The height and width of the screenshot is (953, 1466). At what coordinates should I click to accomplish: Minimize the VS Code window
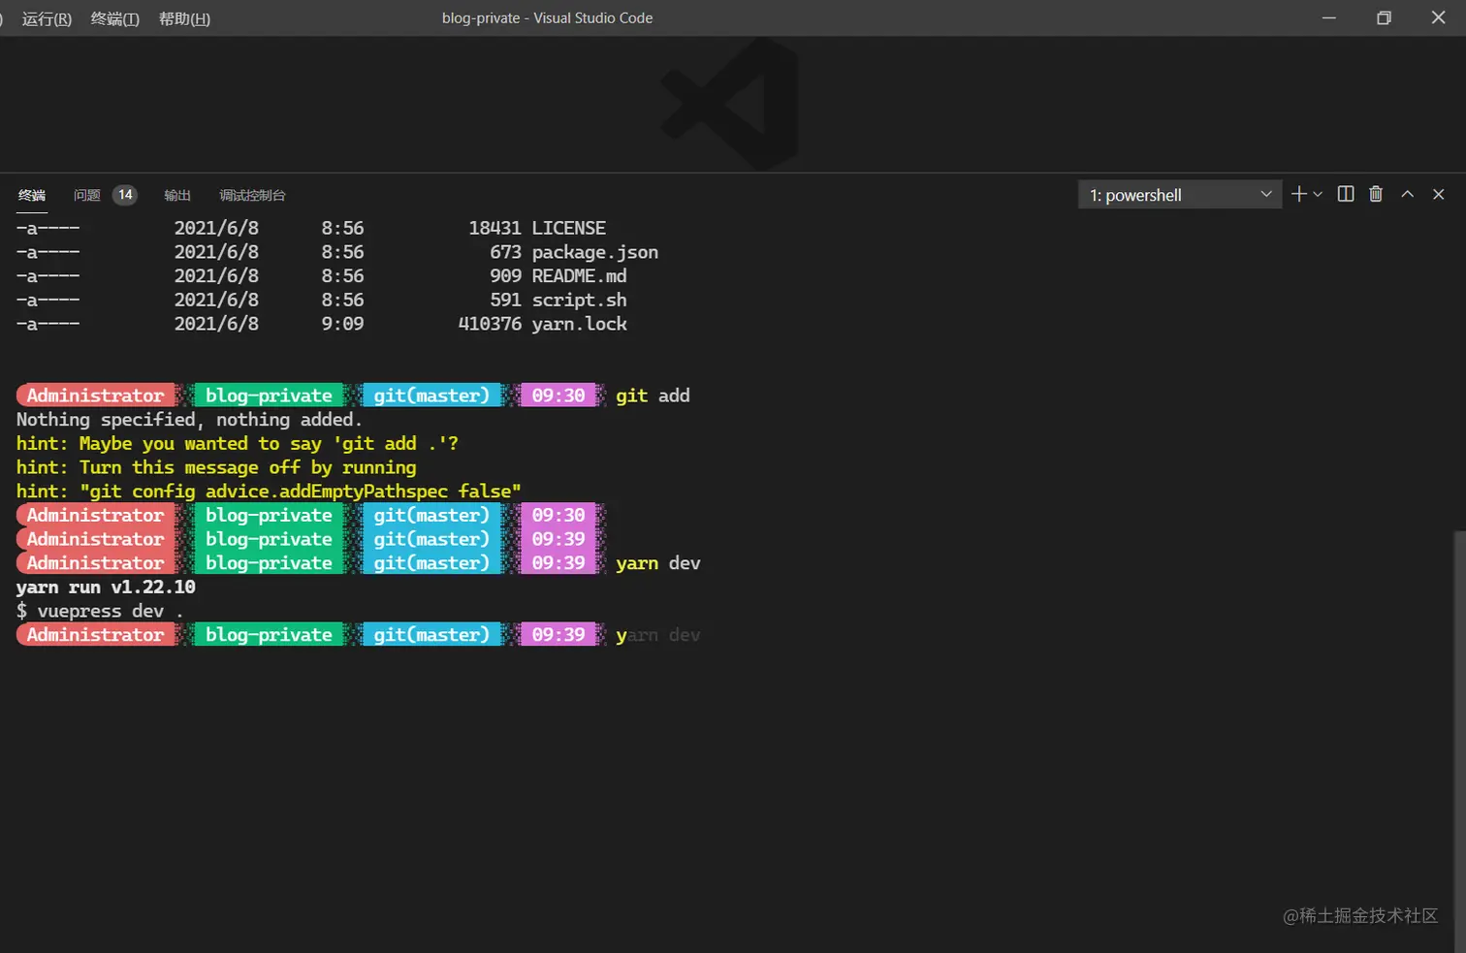click(1329, 17)
